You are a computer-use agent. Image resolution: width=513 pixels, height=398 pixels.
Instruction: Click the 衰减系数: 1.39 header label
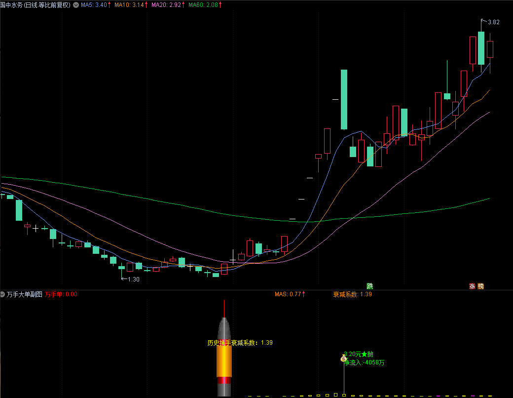tap(352, 294)
